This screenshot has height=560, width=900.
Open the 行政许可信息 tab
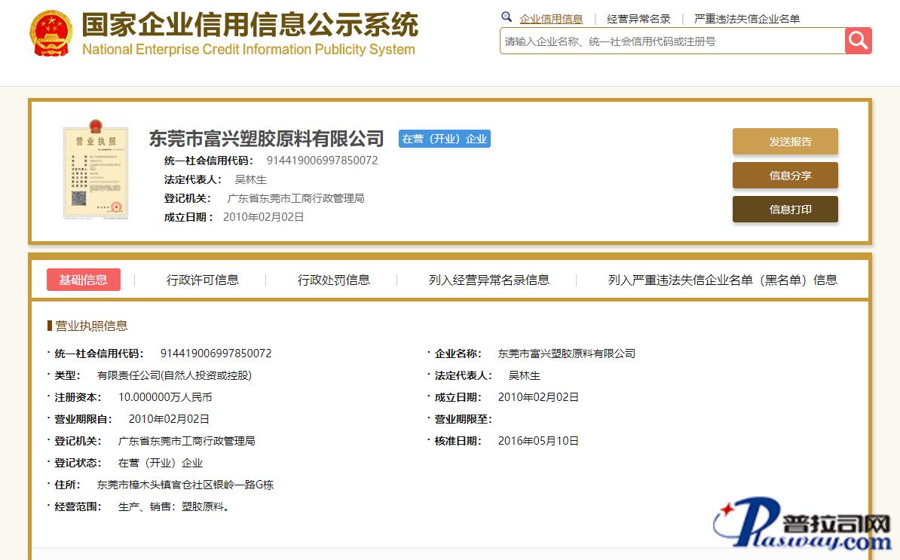coord(202,280)
